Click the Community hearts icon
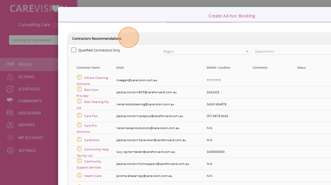The width and height of the screenshot is (331, 185). click(10, 101)
